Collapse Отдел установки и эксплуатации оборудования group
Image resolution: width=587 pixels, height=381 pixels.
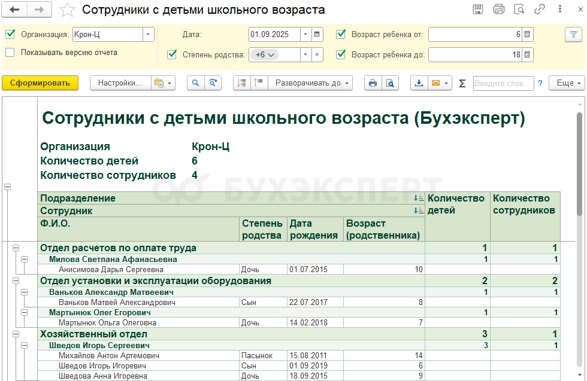point(16,281)
